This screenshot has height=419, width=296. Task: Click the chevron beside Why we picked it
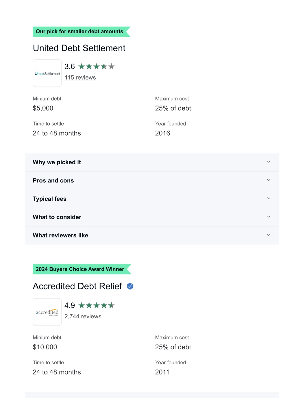(x=269, y=162)
